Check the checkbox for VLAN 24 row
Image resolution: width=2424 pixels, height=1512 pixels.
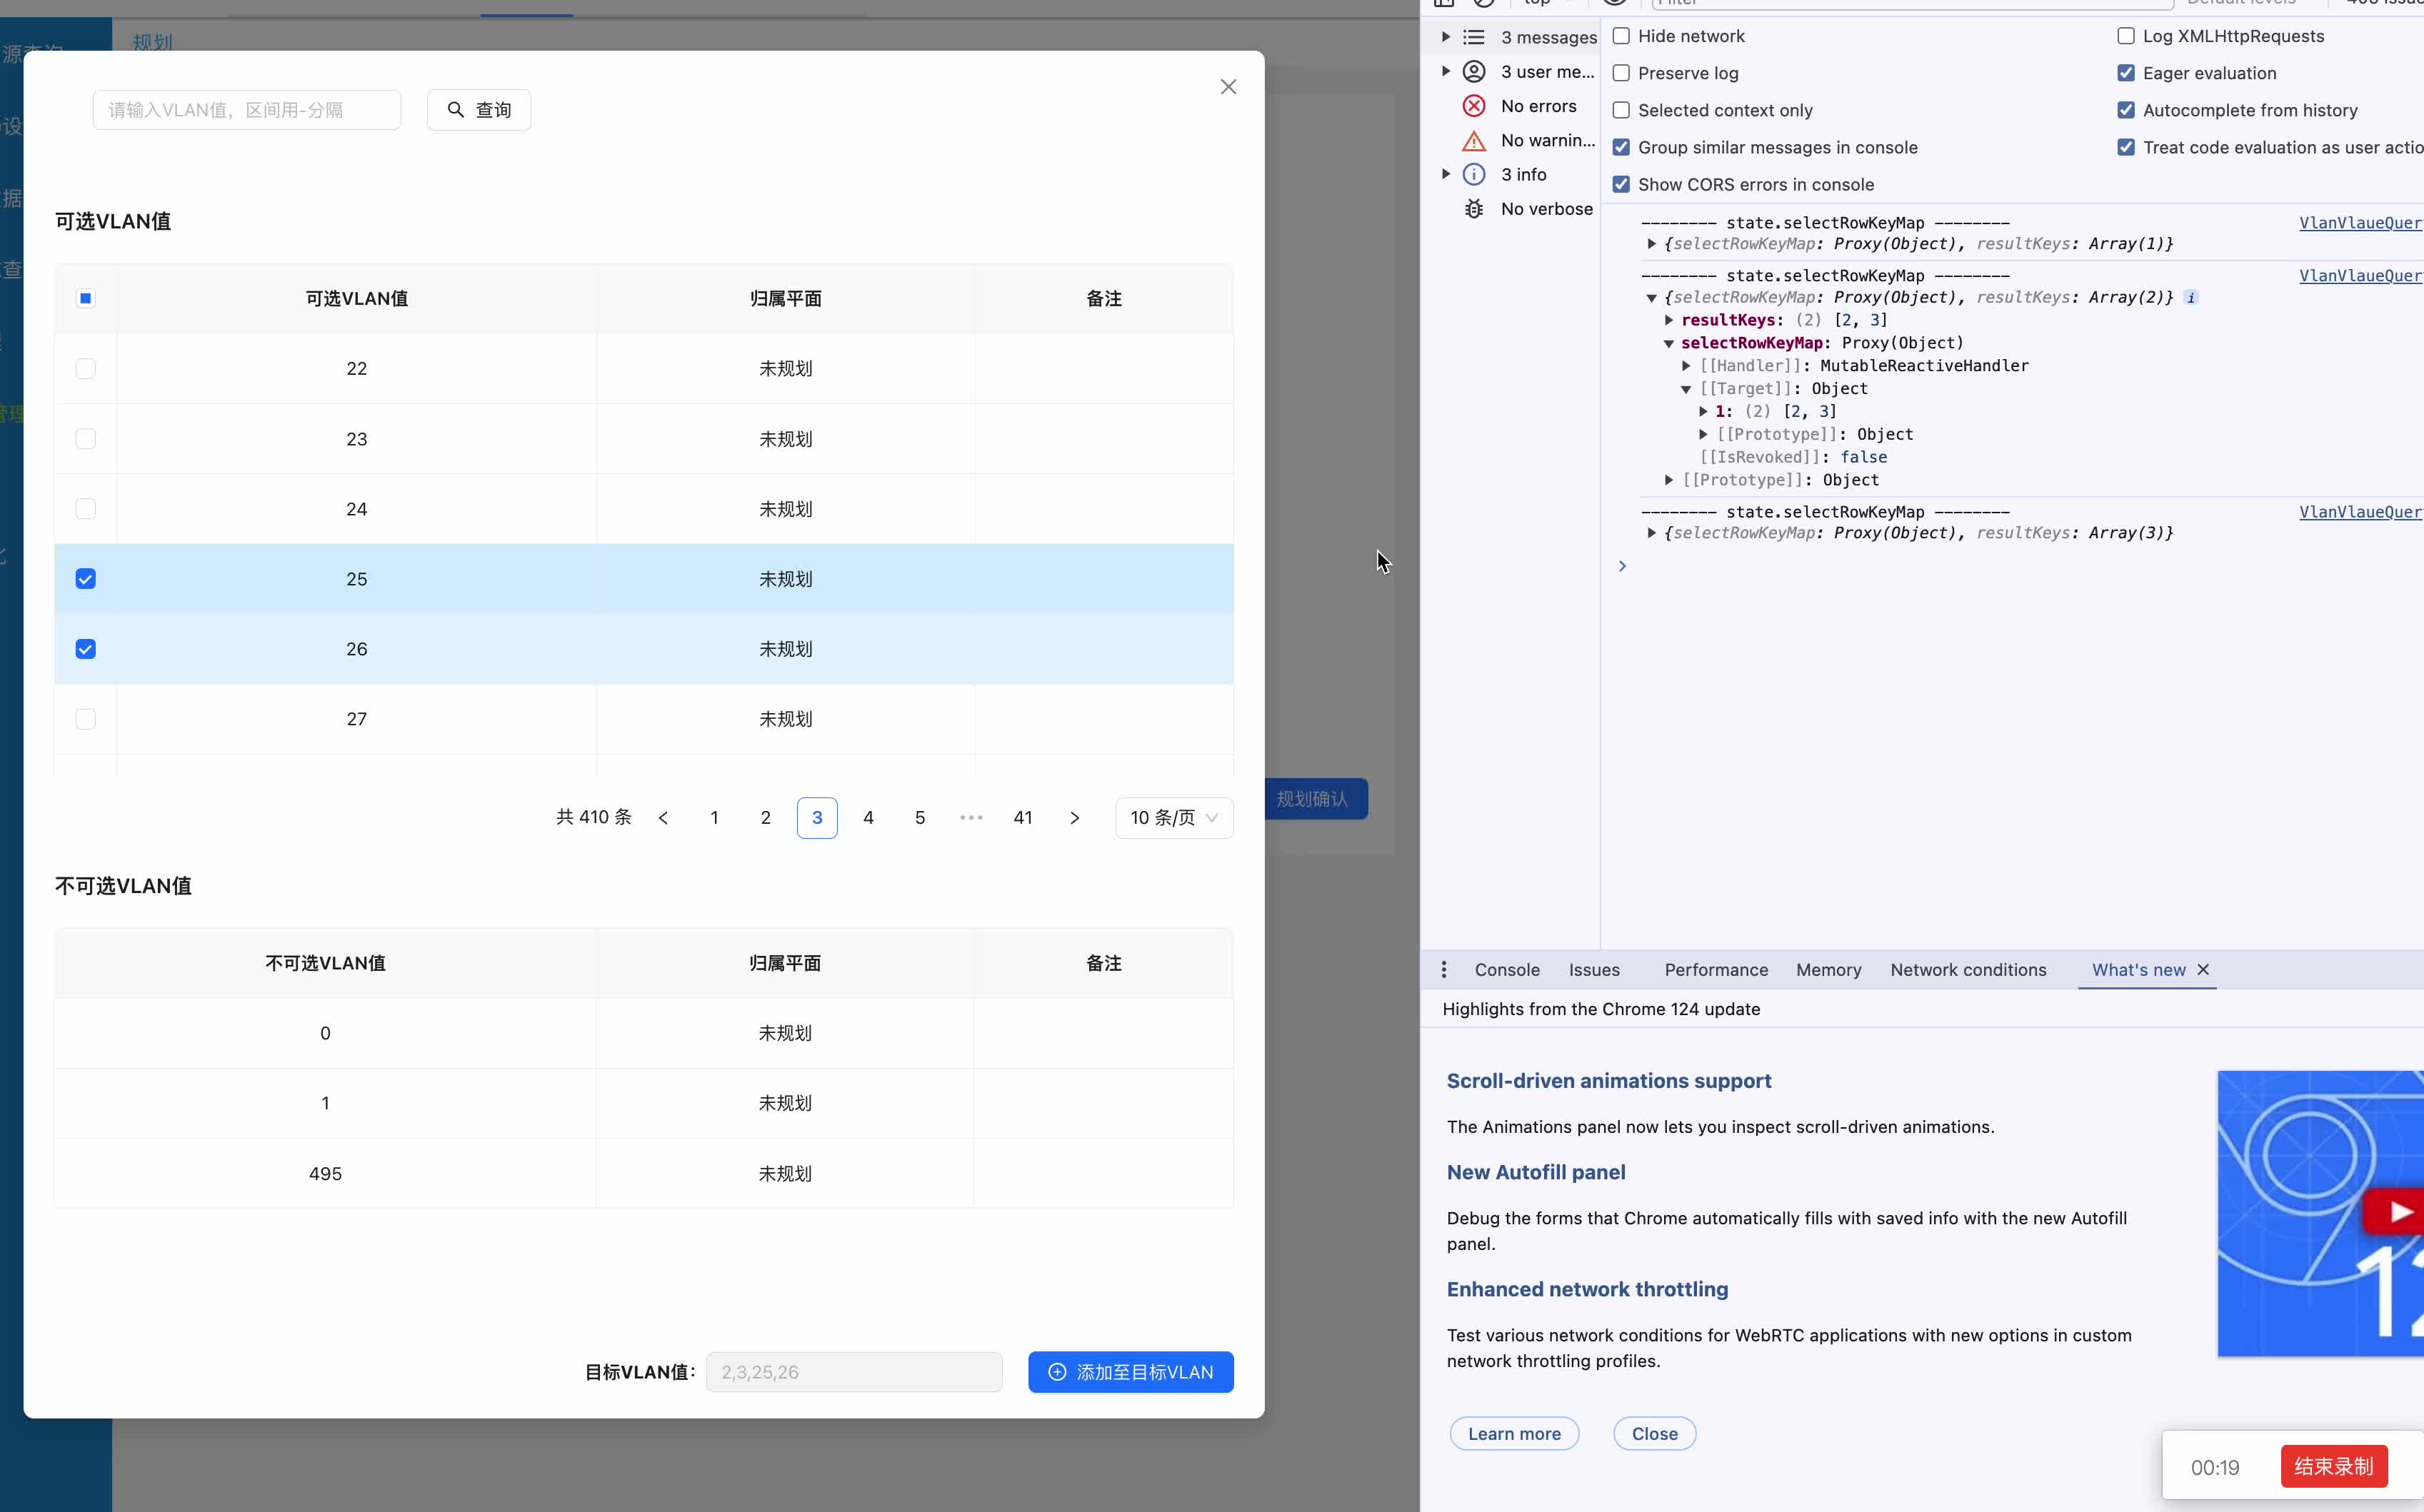86,509
